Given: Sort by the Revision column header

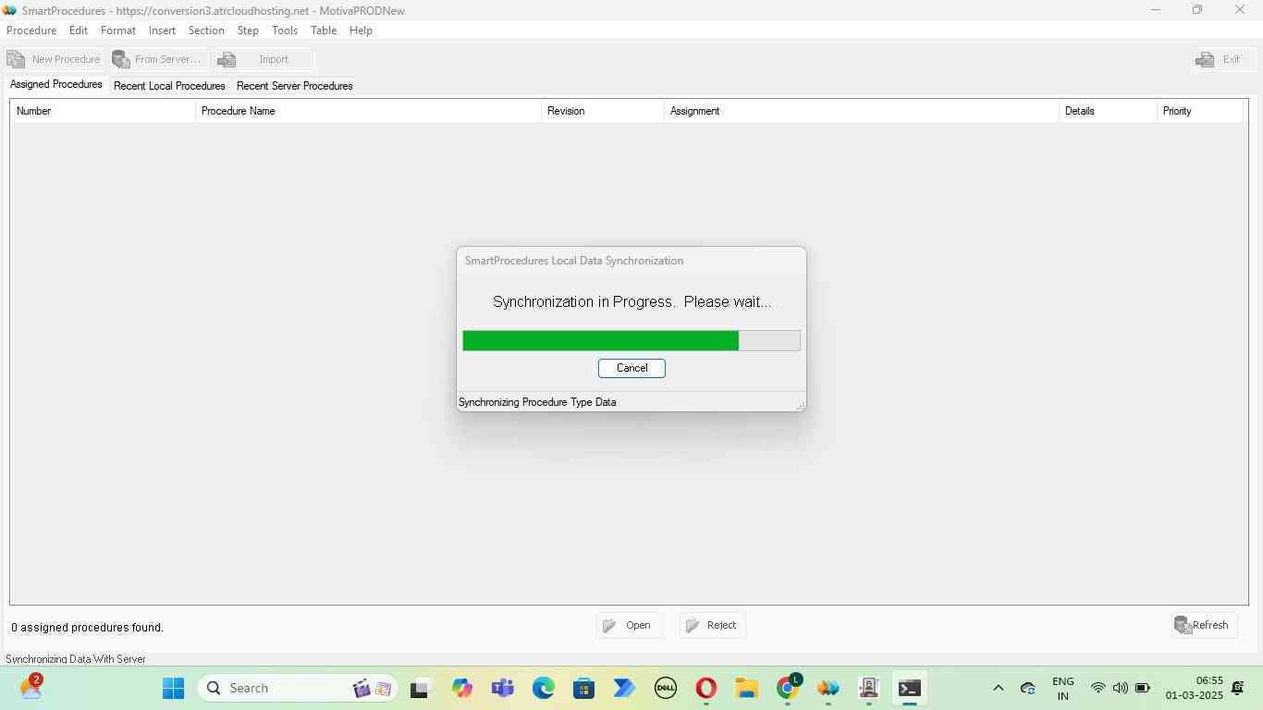Looking at the screenshot, I should tap(603, 111).
